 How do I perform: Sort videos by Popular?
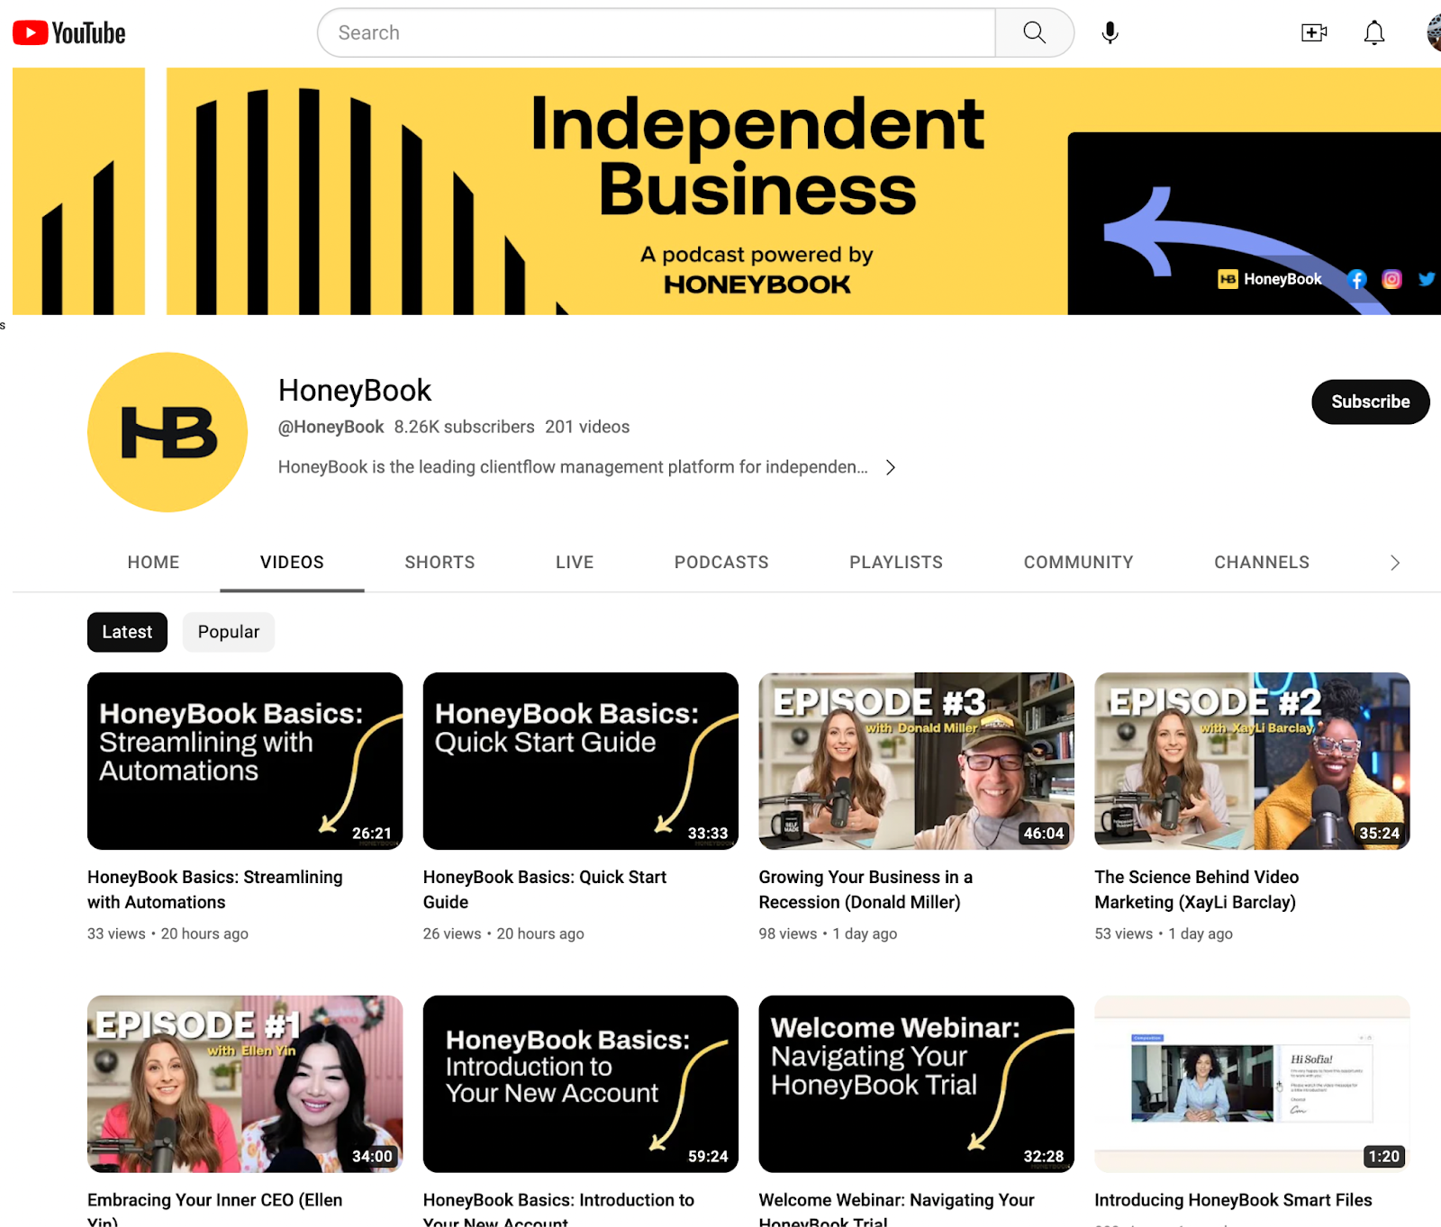point(229,632)
